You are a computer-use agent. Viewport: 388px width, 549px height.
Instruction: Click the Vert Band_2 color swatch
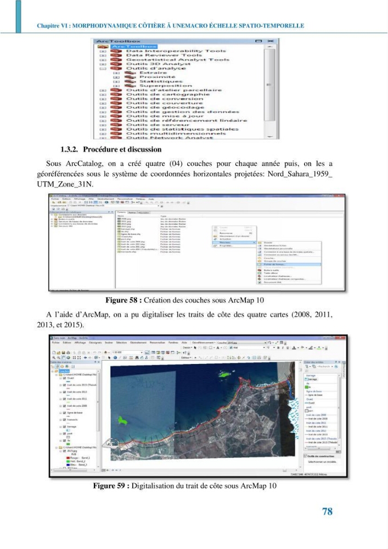click(68, 462)
